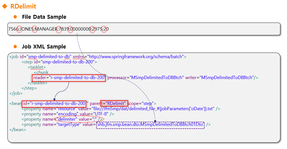
Task: Click the File Data Sample heading
Action: point(44,17)
